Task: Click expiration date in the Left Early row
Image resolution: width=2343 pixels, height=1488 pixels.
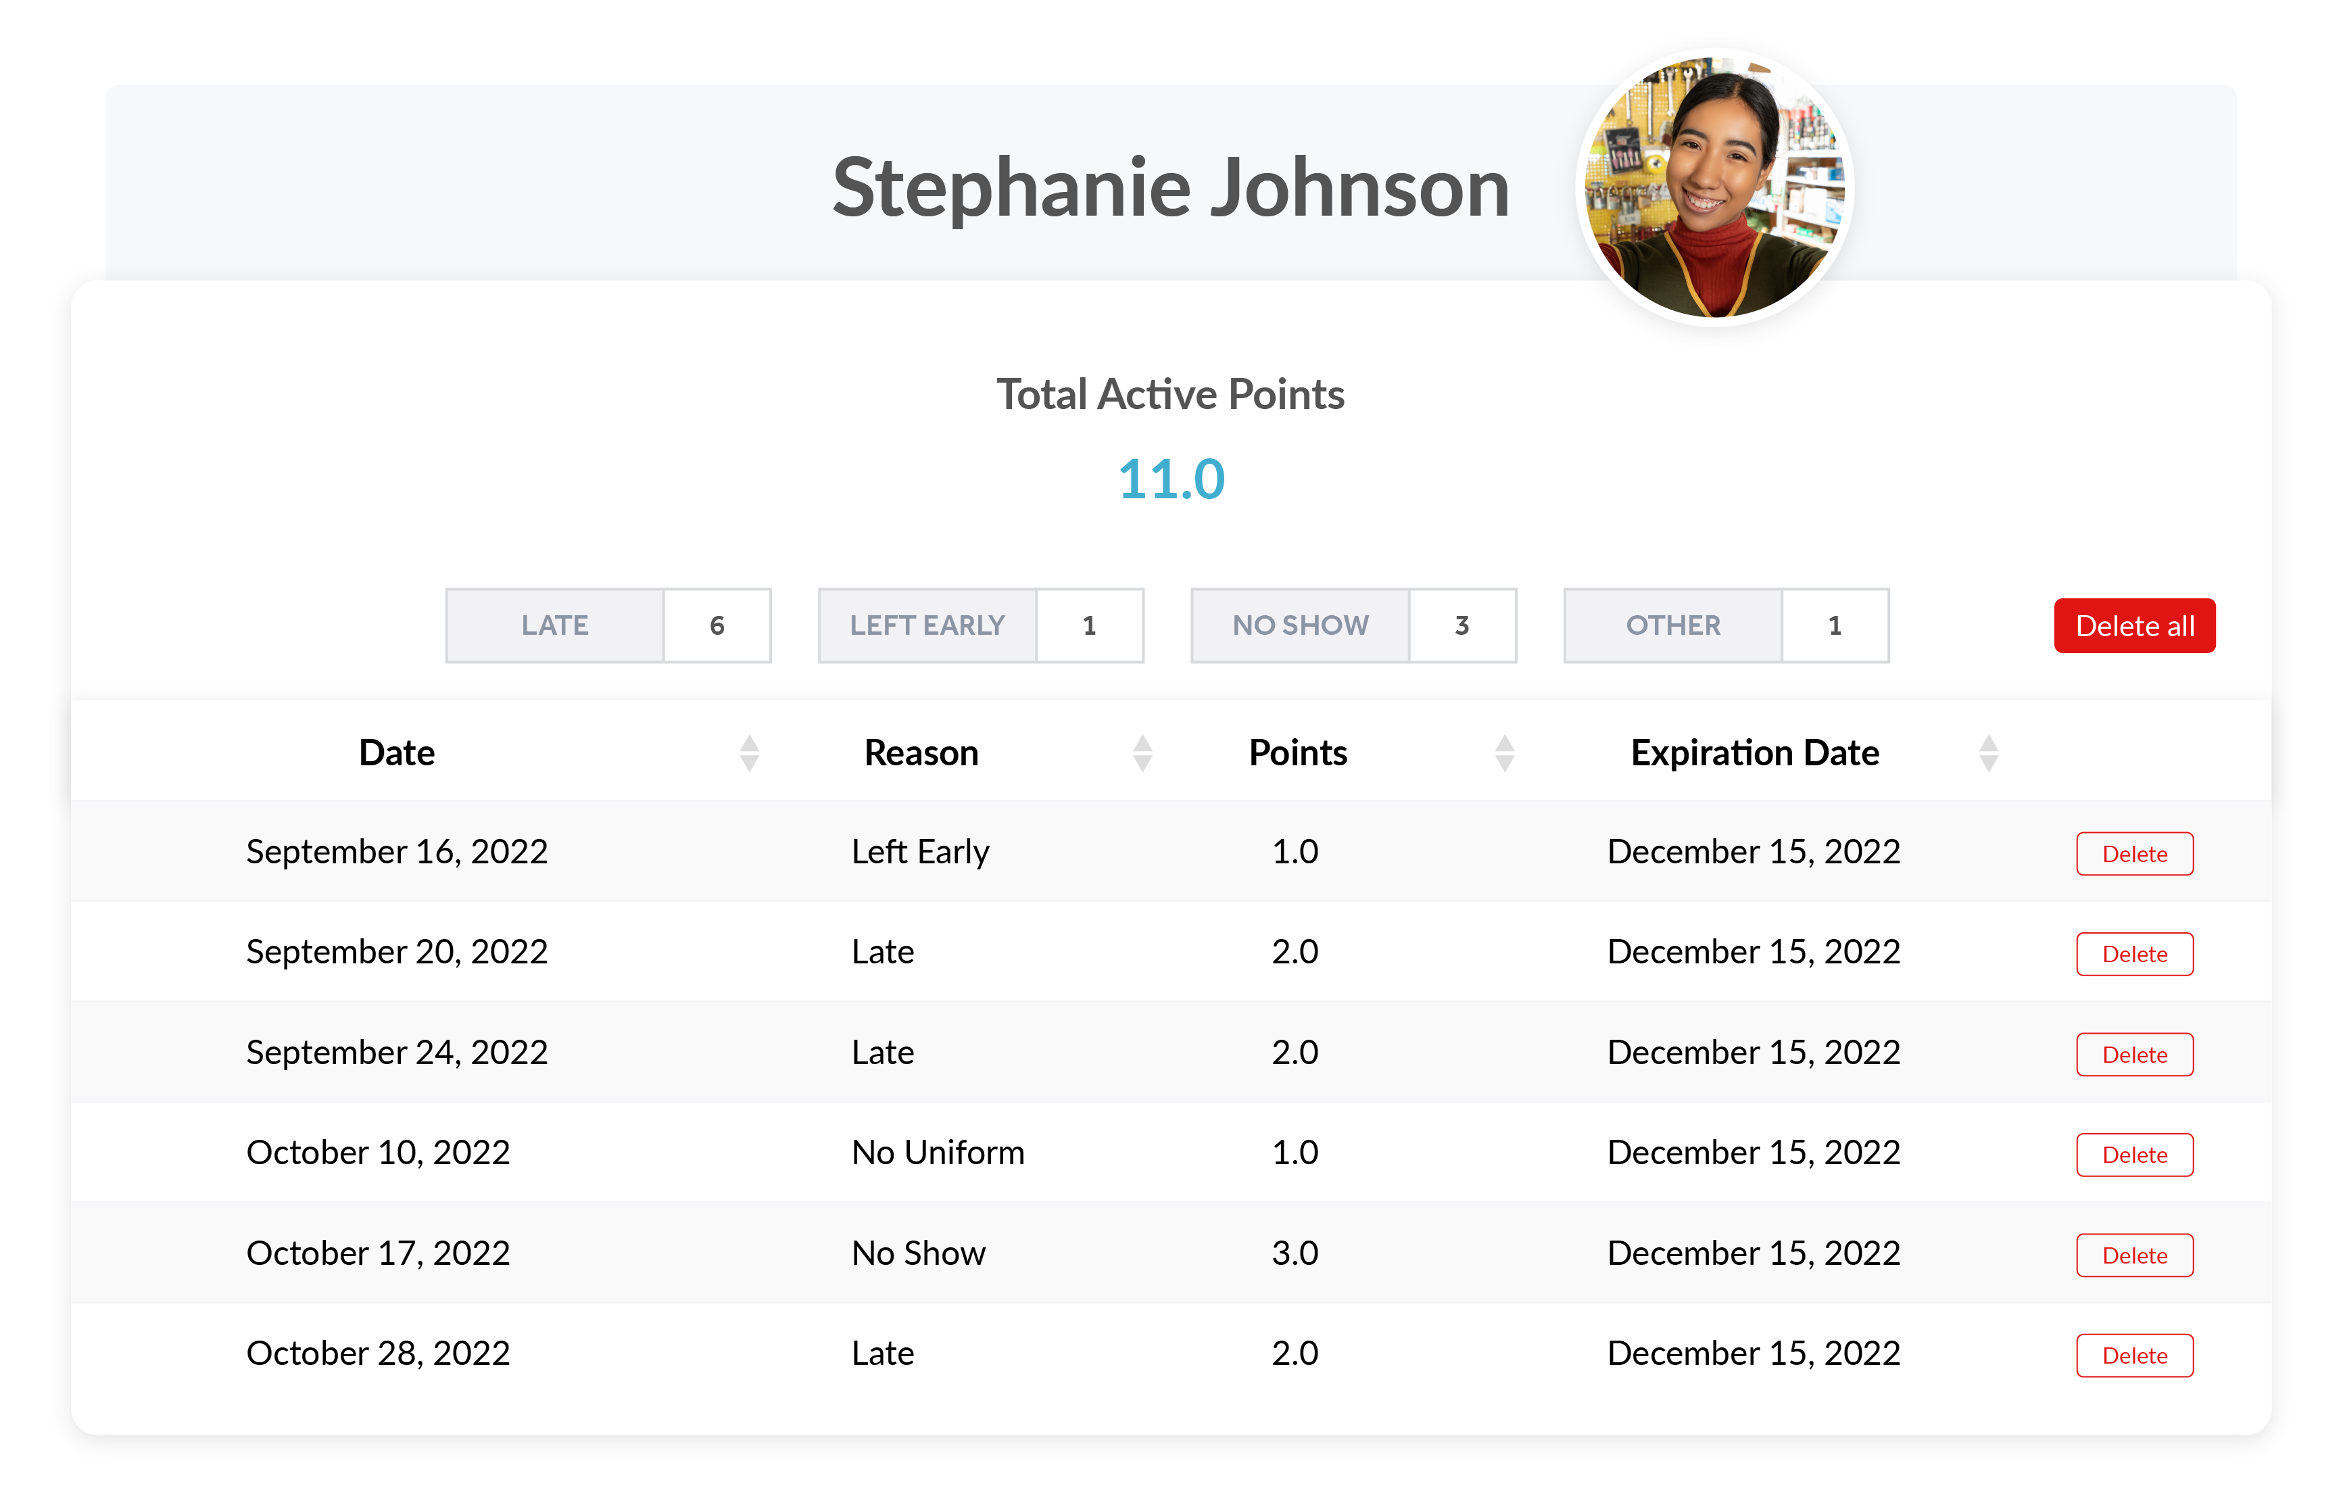Action: pyautogui.click(x=1754, y=853)
